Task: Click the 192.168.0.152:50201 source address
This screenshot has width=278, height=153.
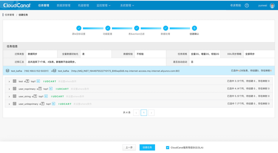Action: coord(36,71)
